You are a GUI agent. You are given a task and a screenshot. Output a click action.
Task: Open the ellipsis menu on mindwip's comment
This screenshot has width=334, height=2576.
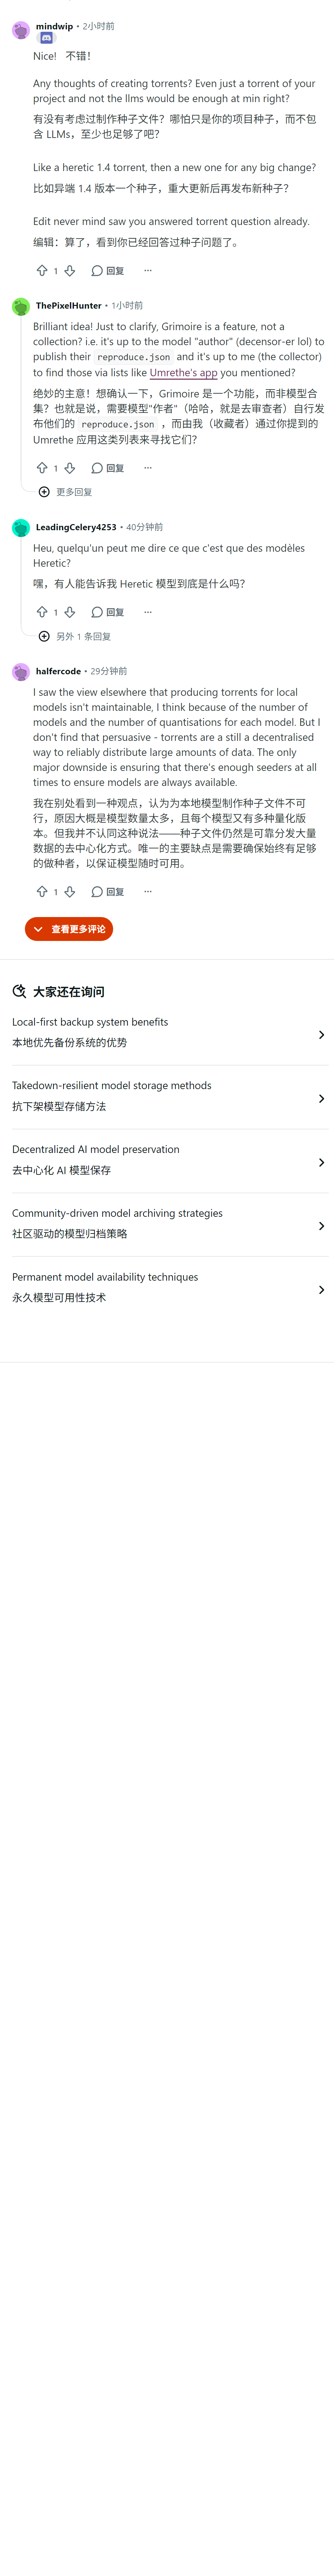(148, 271)
